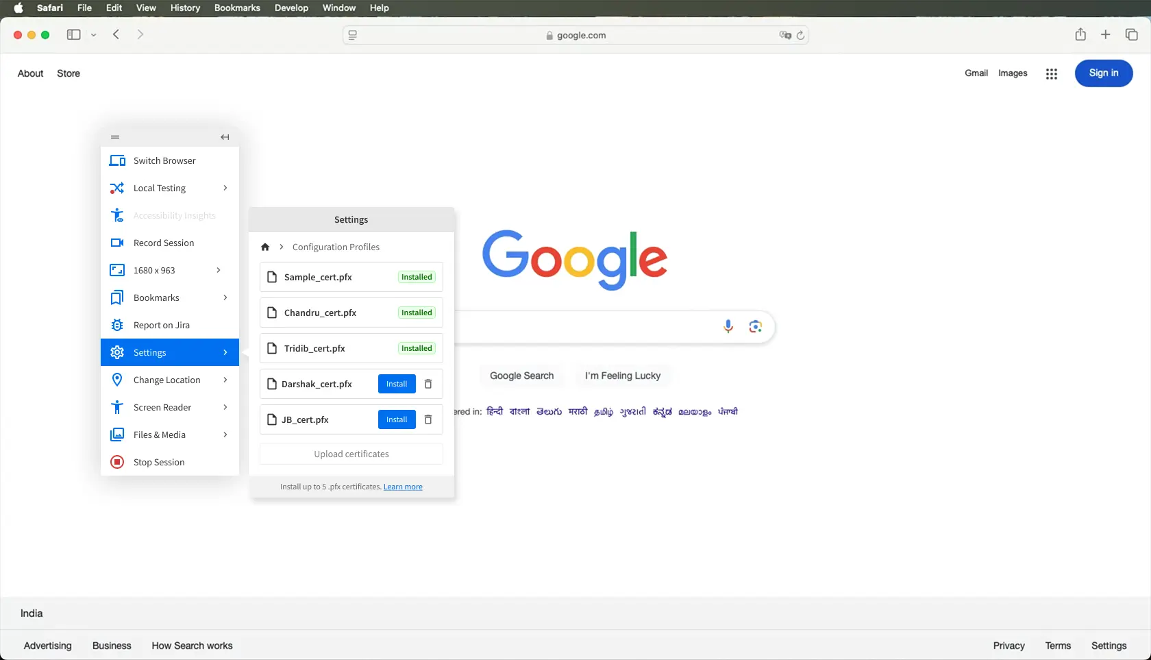1151x660 pixels.
Task: Stop the current testing session
Action: pos(159,462)
